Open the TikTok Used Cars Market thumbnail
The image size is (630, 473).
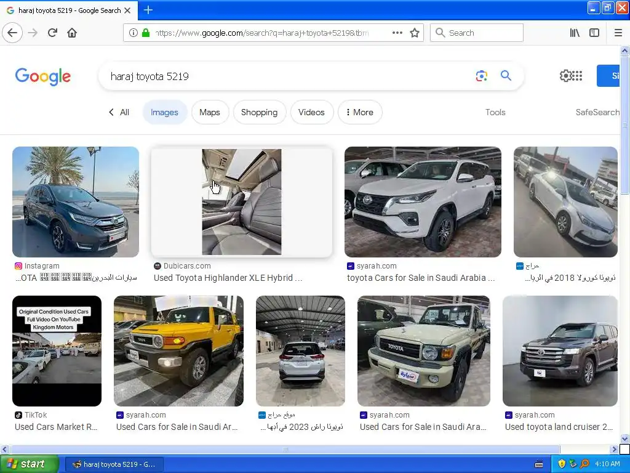(57, 350)
